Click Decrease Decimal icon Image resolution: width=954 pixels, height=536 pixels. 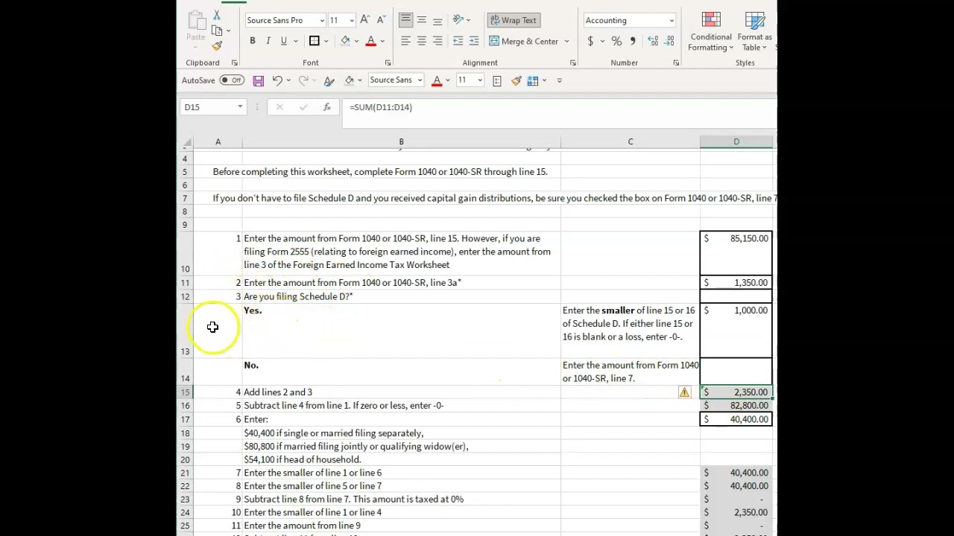(669, 41)
